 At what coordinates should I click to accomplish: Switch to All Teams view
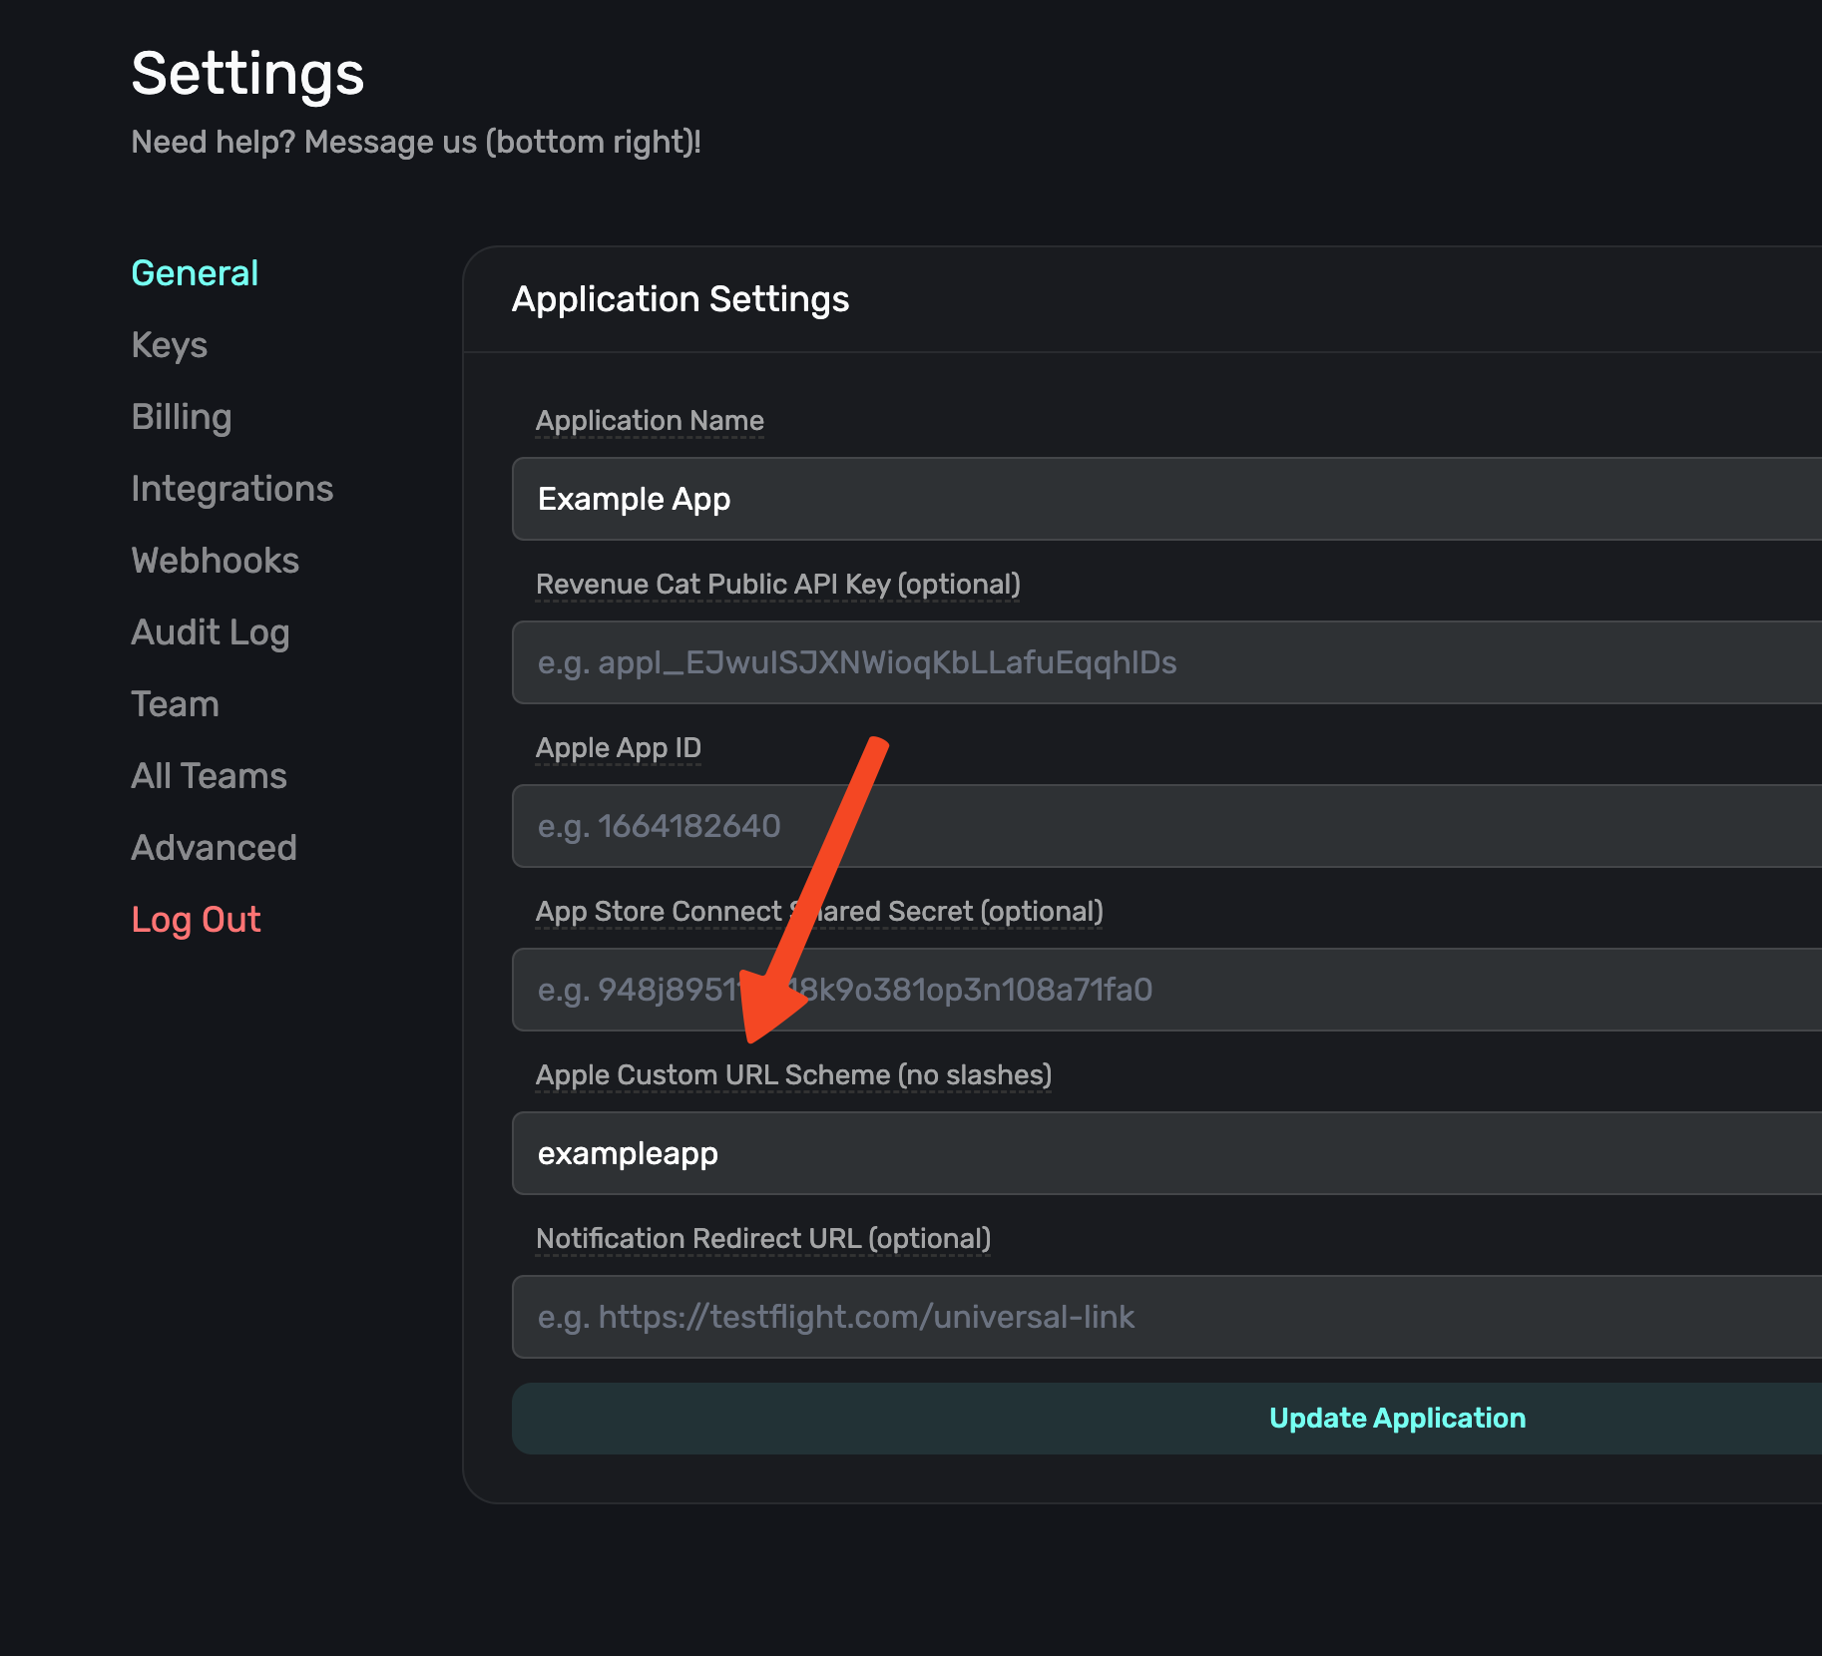click(x=209, y=776)
